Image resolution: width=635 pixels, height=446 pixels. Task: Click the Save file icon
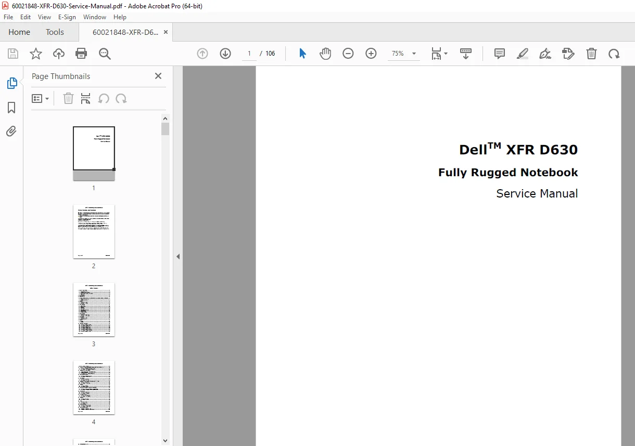click(13, 54)
